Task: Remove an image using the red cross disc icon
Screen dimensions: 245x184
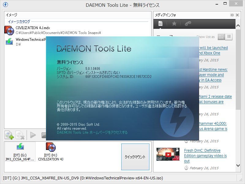Action: click(x=20, y=135)
